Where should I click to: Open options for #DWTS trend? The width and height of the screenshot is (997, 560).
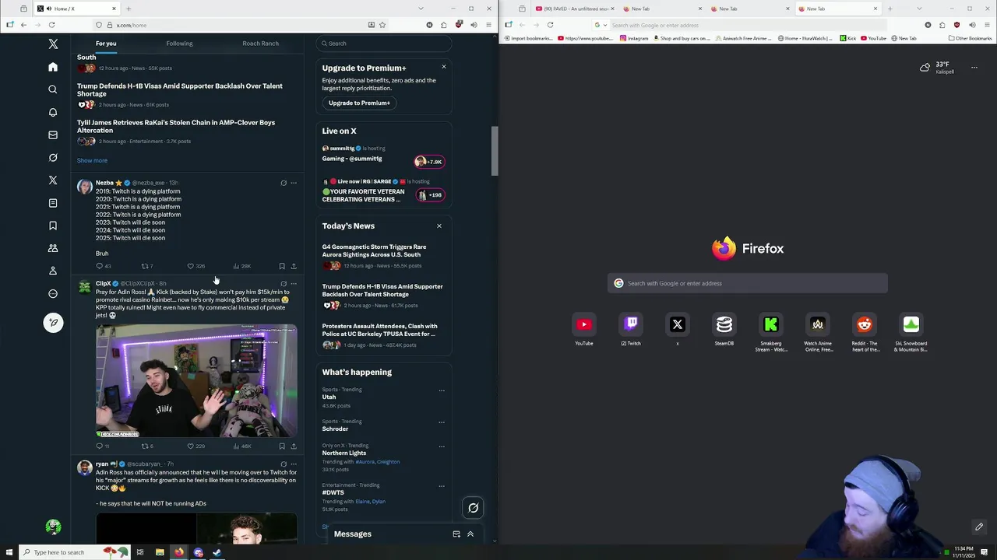pos(442,486)
